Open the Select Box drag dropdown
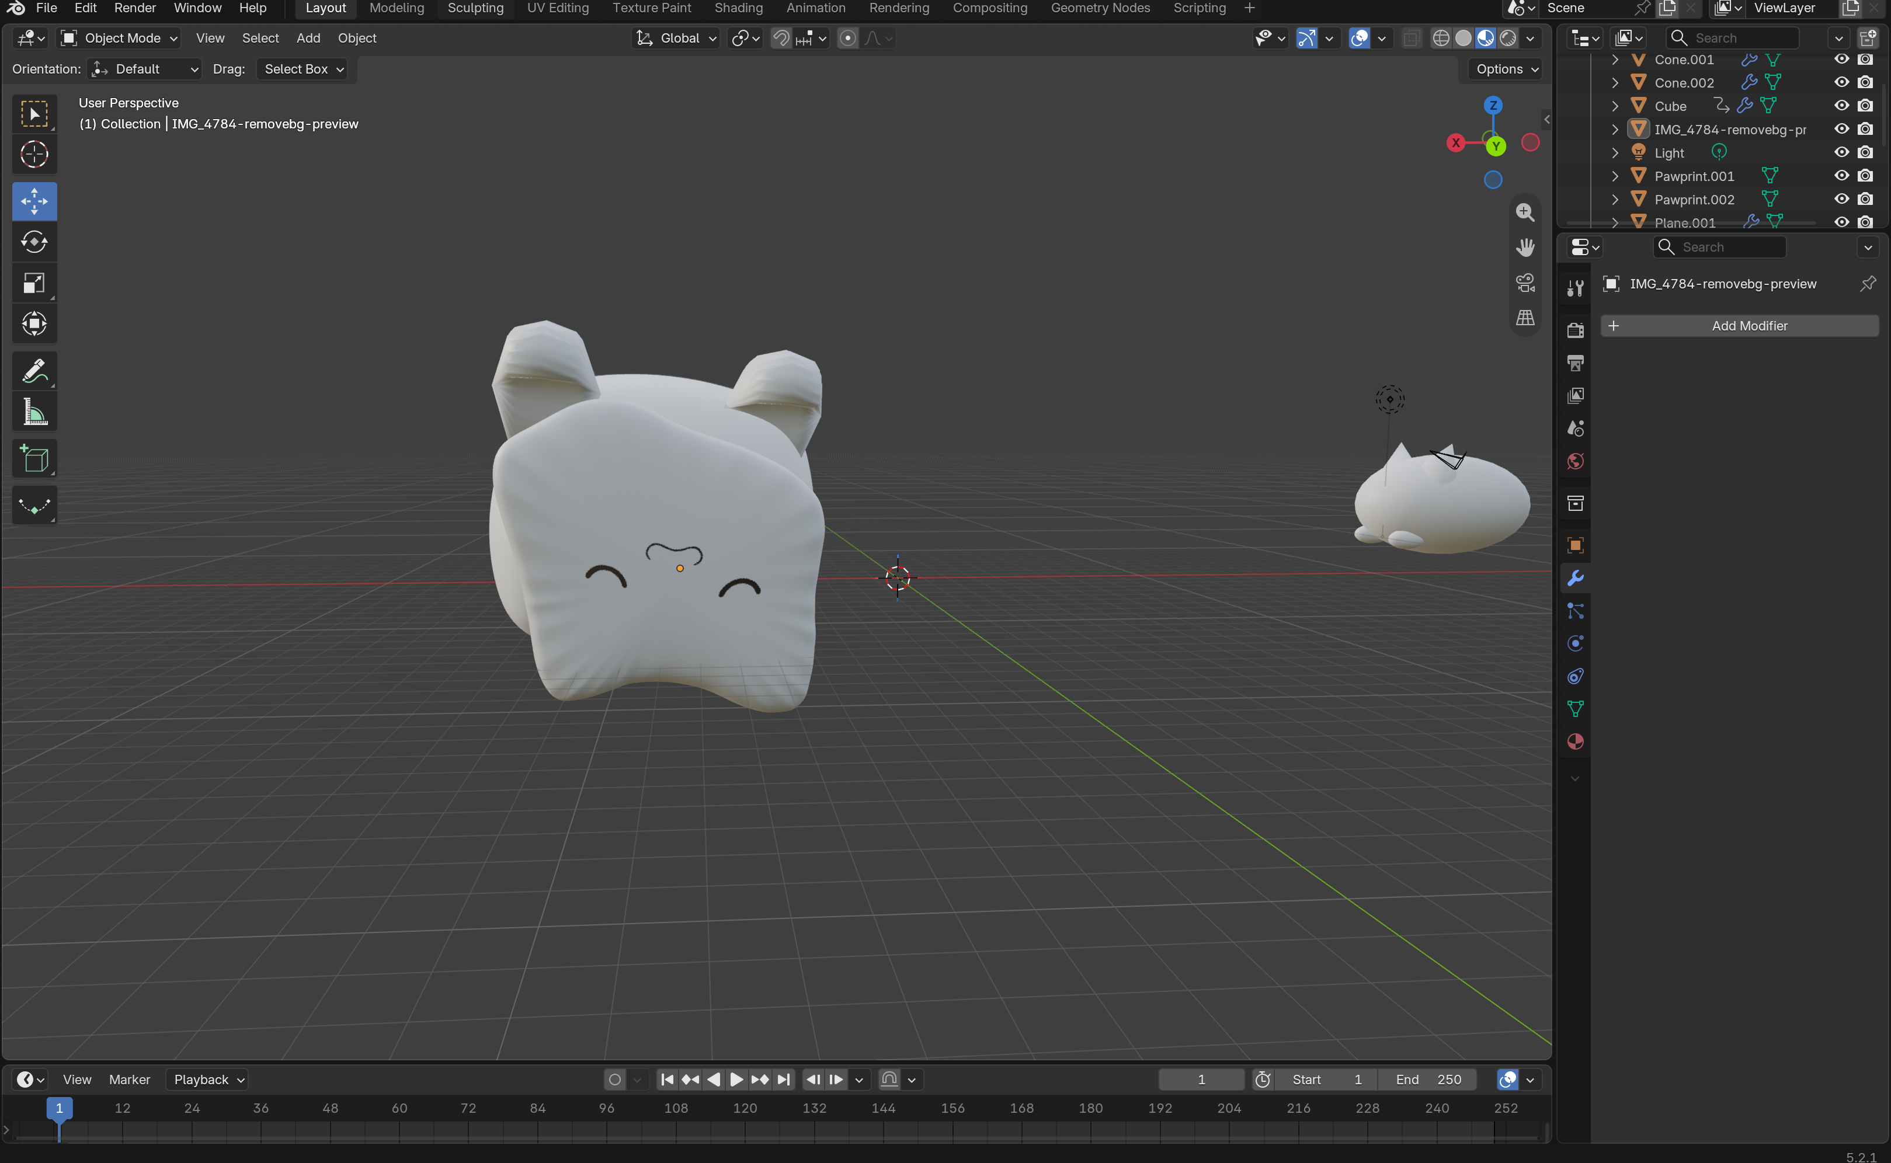The height and width of the screenshot is (1163, 1891). [303, 68]
